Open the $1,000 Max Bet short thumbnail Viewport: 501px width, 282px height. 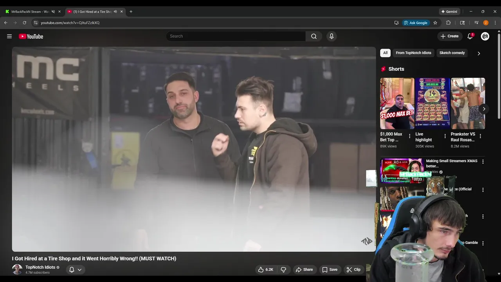[x=397, y=103]
